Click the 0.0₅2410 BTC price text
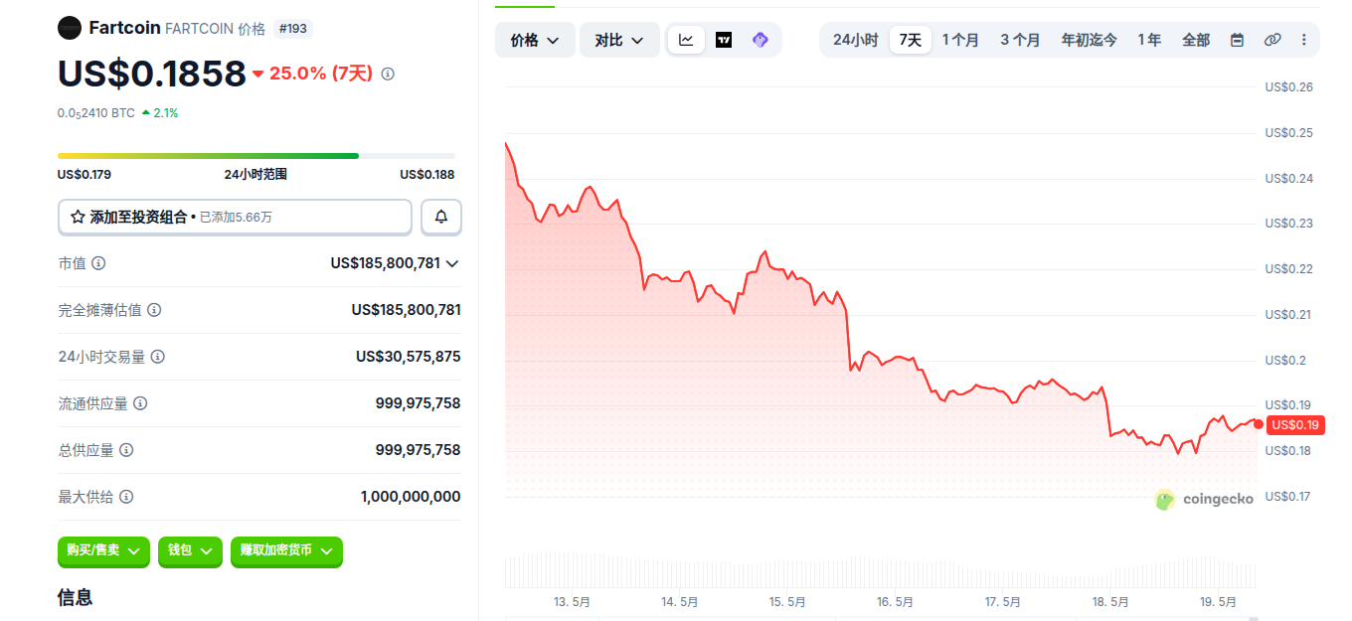The image size is (1352, 621). (96, 113)
